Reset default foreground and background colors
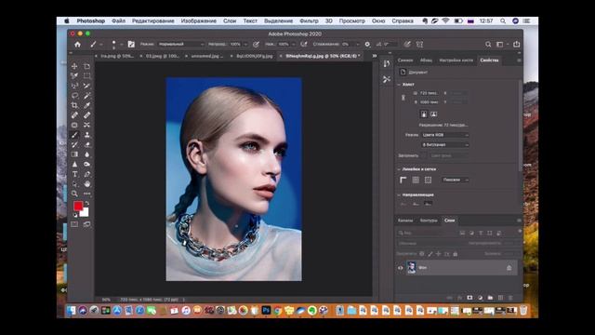This screenshot has height=335, width=595. coord(75,215)
